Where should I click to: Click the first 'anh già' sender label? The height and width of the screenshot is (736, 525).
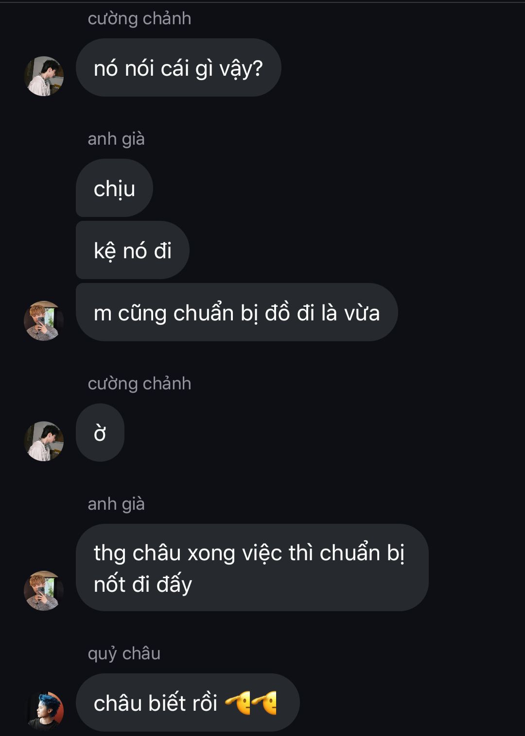pos(116,139)
